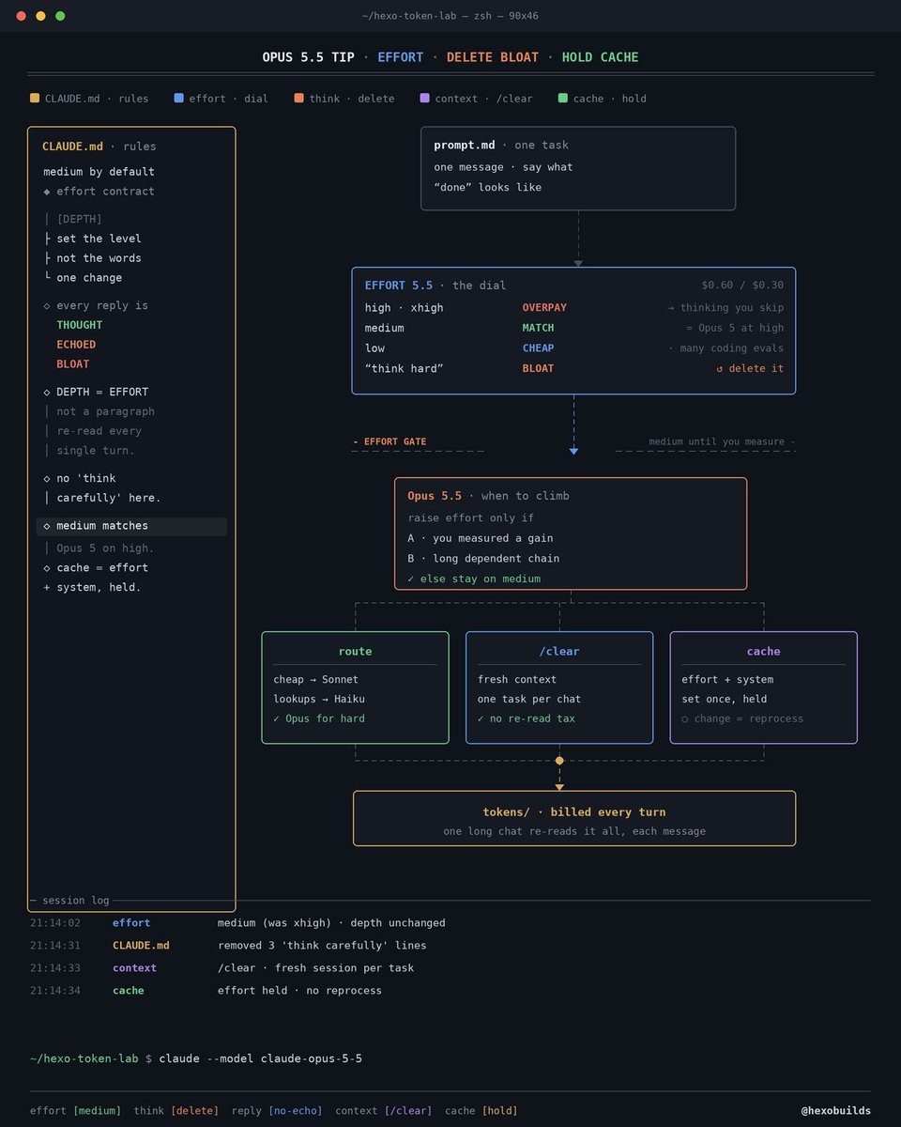
Task: Click the checkmark beside 'no re-read tax'
Action: (481, 719)
